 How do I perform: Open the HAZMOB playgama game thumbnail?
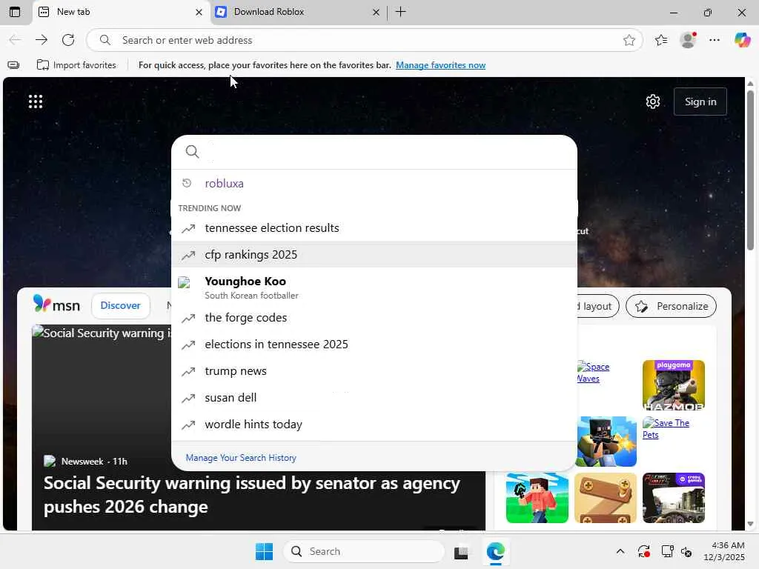point(673,385)
